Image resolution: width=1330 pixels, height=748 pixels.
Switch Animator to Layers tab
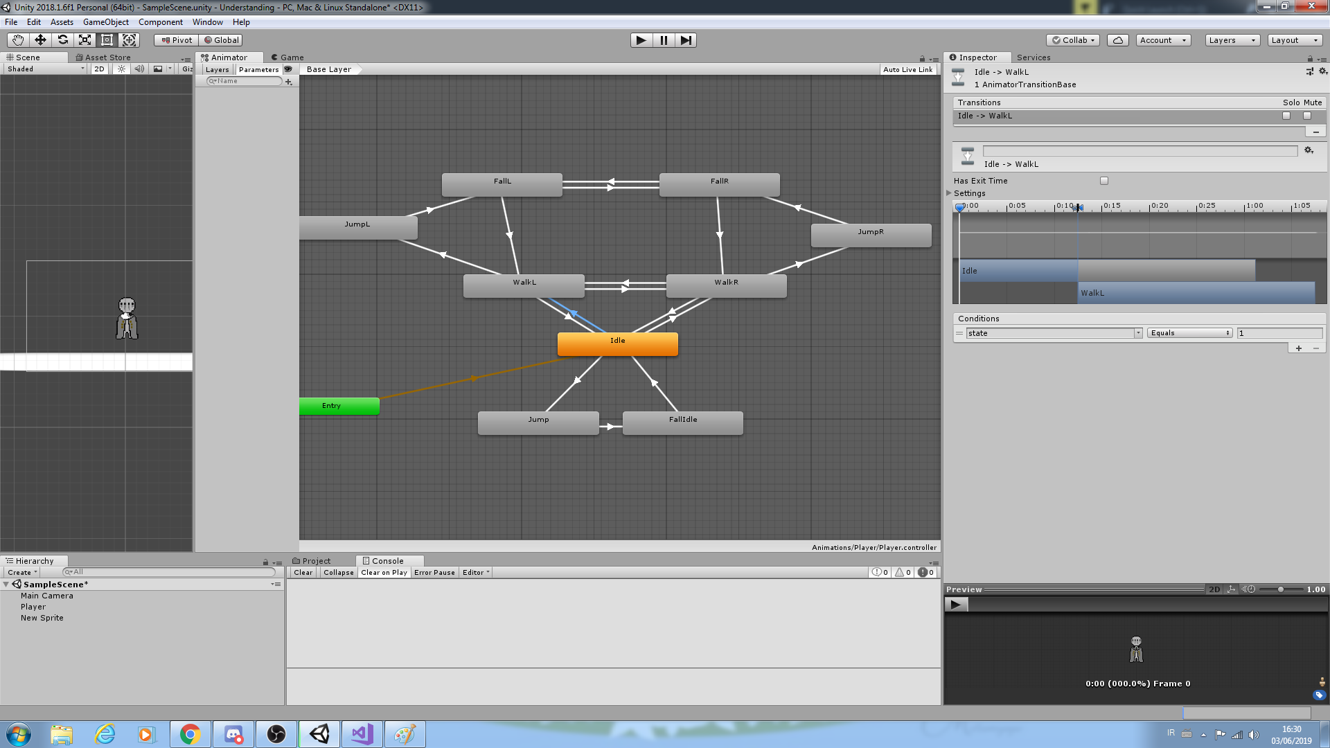pos(217,69)
